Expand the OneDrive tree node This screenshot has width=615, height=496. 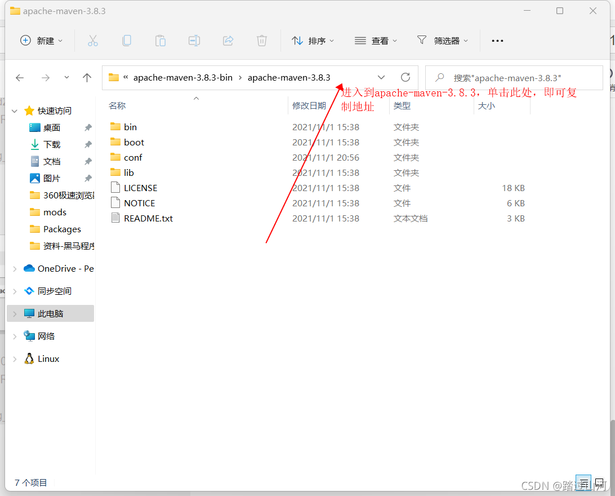click(15, 269)
